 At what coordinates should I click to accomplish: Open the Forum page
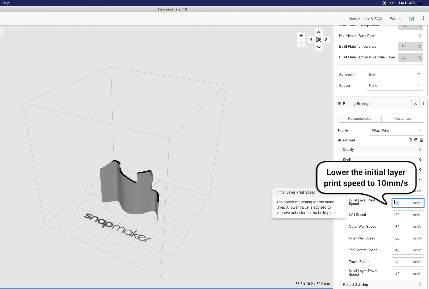pos(395,19)
